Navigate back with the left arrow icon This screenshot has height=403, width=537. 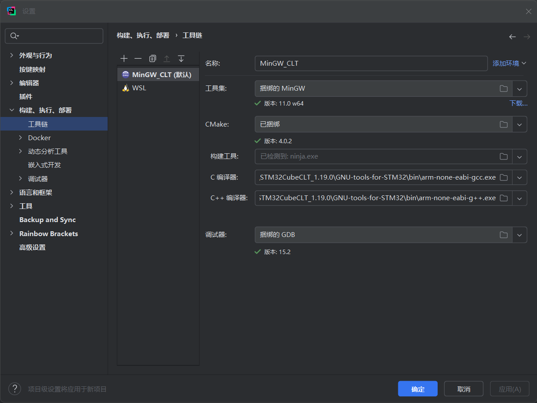click(512, 37)
